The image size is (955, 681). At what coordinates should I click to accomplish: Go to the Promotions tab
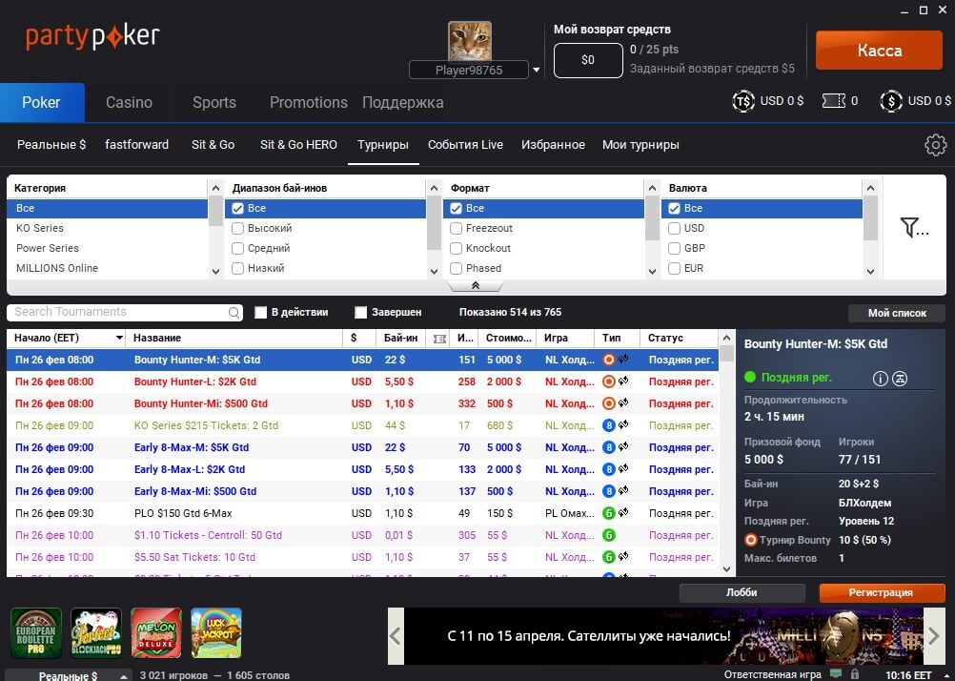(x=309, y=102)
